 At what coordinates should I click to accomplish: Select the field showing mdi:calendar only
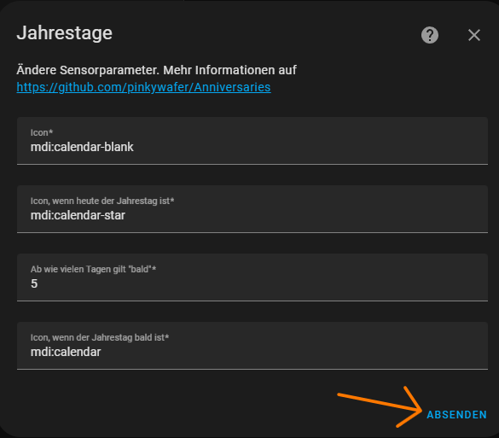(252, 346)
